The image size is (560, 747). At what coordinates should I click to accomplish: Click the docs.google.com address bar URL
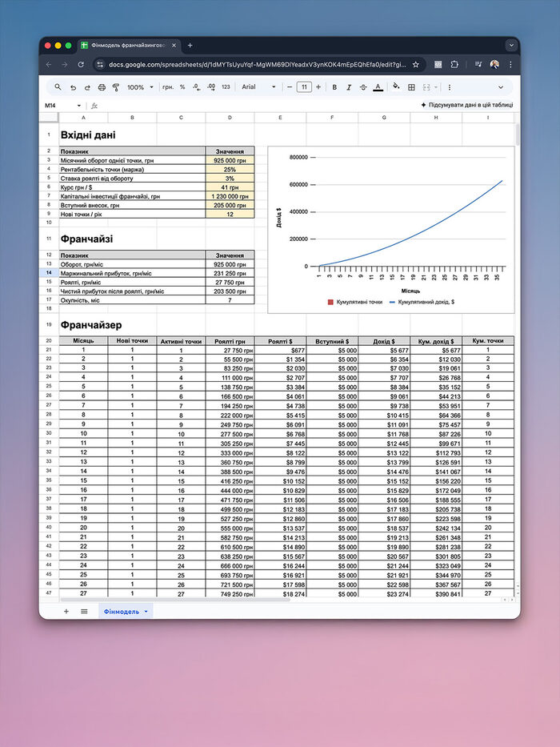click(x=257, y=64)
